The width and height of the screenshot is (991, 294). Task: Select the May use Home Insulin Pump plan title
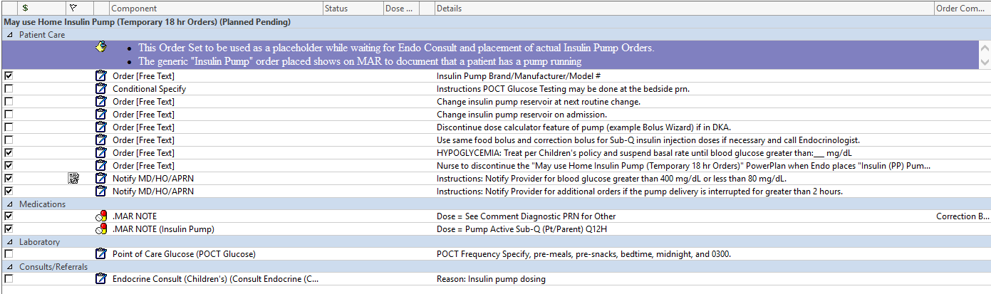click(147, 22)
